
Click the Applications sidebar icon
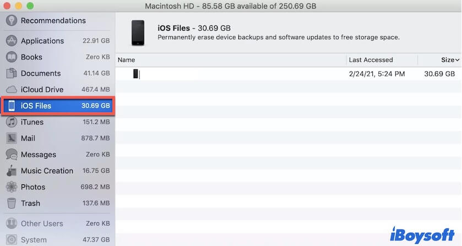pos(12,41)
